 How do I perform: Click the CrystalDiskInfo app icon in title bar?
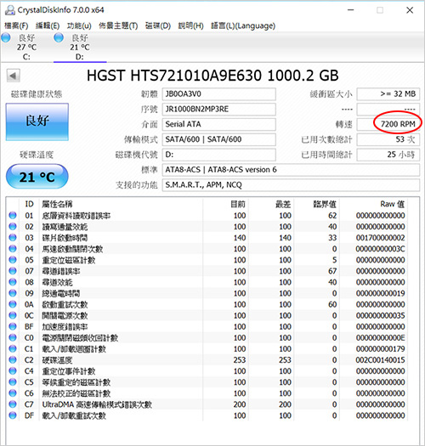10,10
